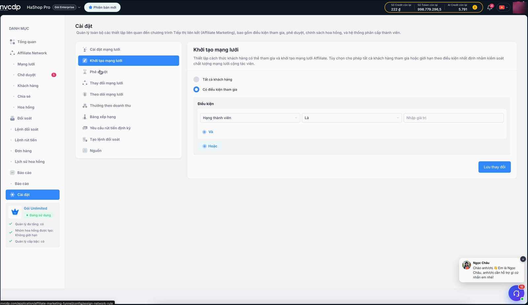Open the Phê duyệt settings tab
The image size is (528, 305).
tap(129, 72)
